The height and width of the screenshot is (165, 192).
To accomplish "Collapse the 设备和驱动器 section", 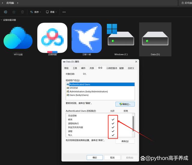I will coord(1,20).
